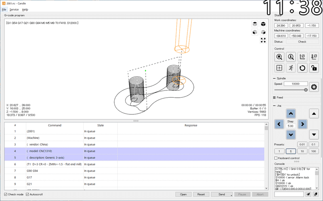Click the Open button
This screenshot has height=201, width=323.
183,194
